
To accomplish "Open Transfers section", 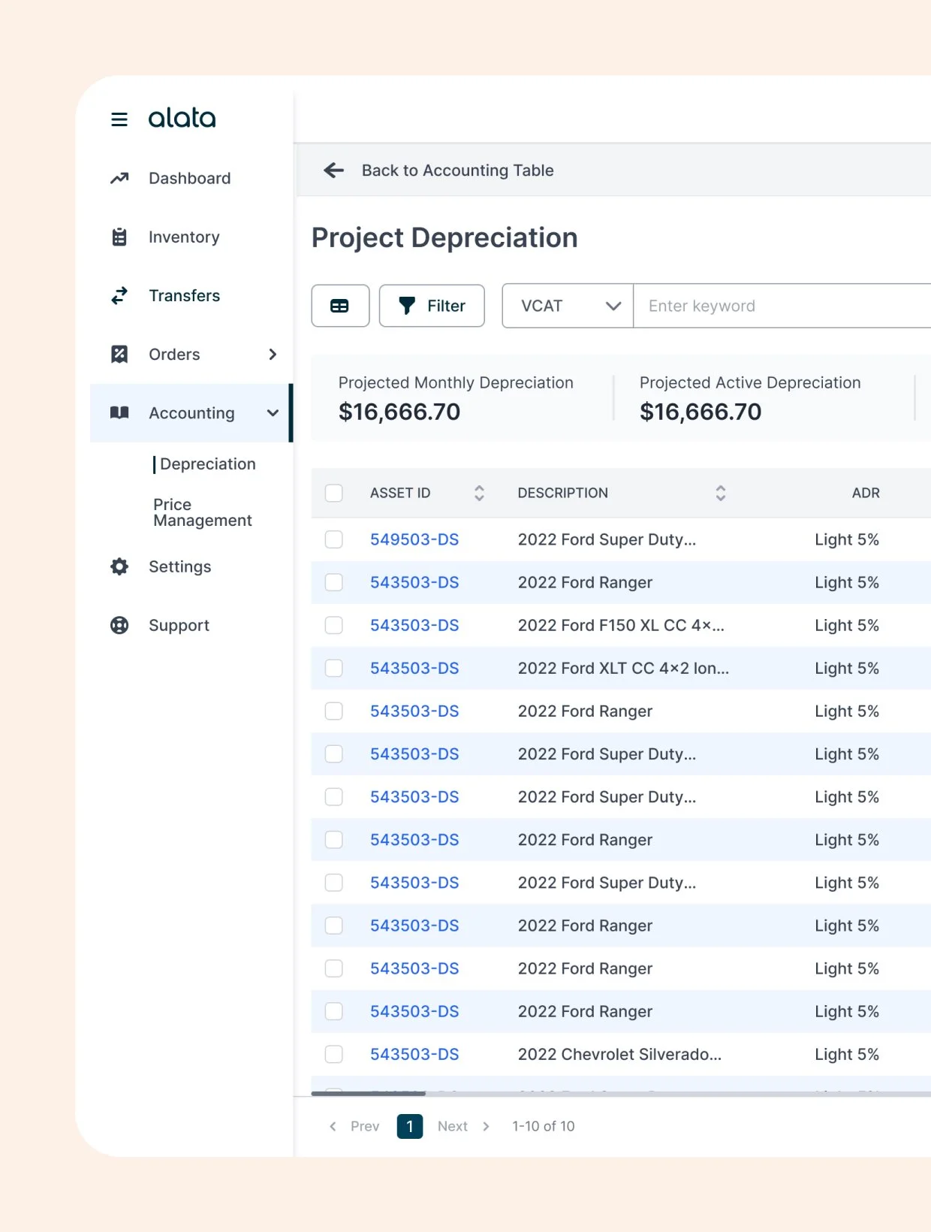I will coord(184,295).
